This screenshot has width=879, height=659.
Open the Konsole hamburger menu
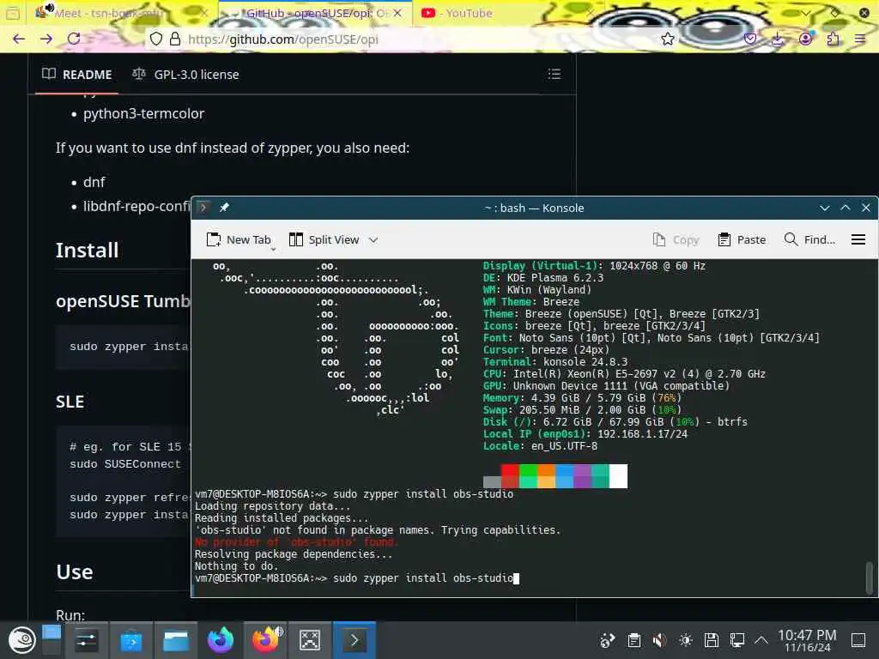(858, 239)
